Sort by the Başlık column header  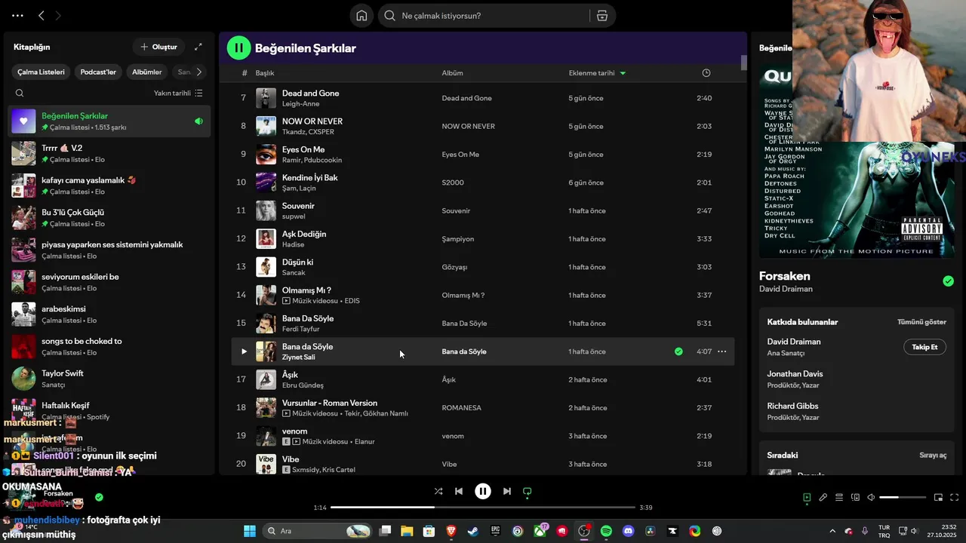click(265, 73)
